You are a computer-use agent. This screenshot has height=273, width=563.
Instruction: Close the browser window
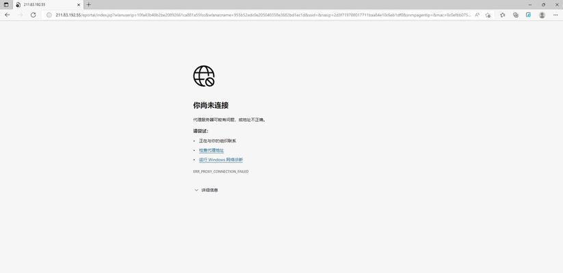pyautogui.click(x=556, y=5)
